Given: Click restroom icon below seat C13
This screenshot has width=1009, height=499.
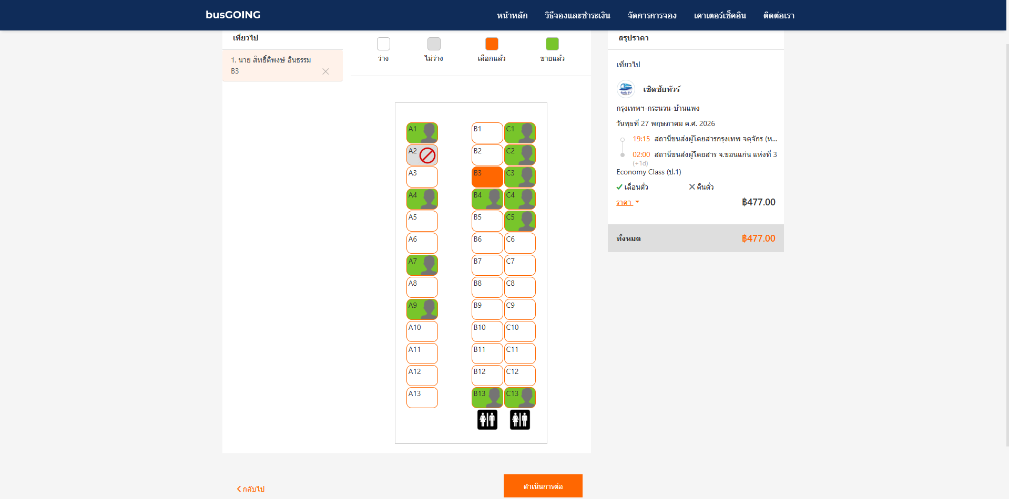Looking at the screenshot, I should [x=520, y=420].
